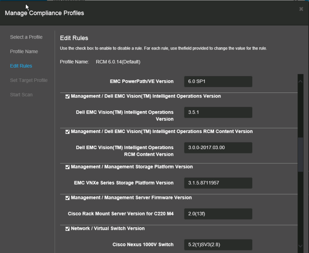Disable Management Storage Platform Version rule
This screenshot has width=309, height=253.
68,167
